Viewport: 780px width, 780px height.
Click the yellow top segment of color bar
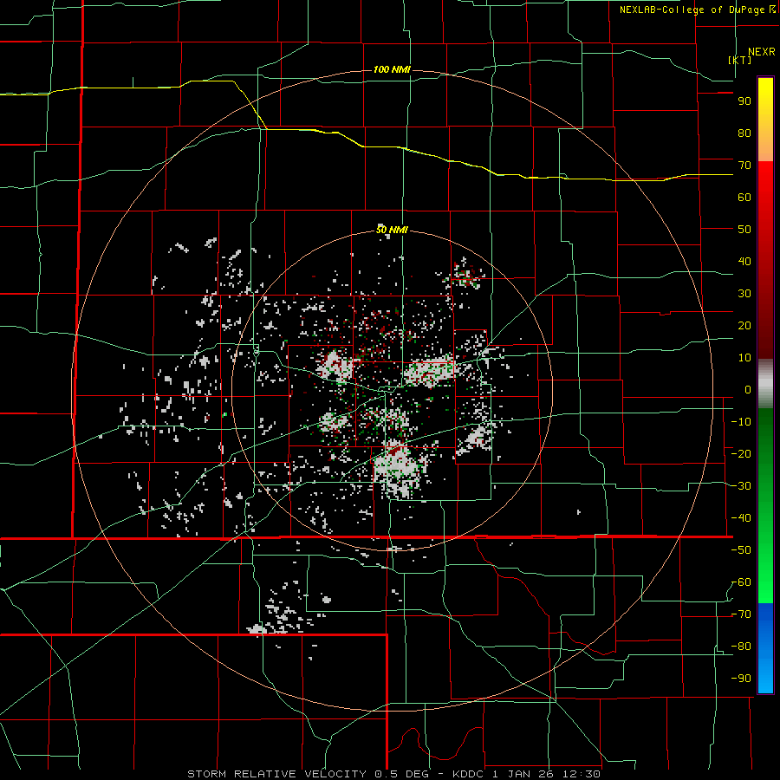click(x=765, y=120)
